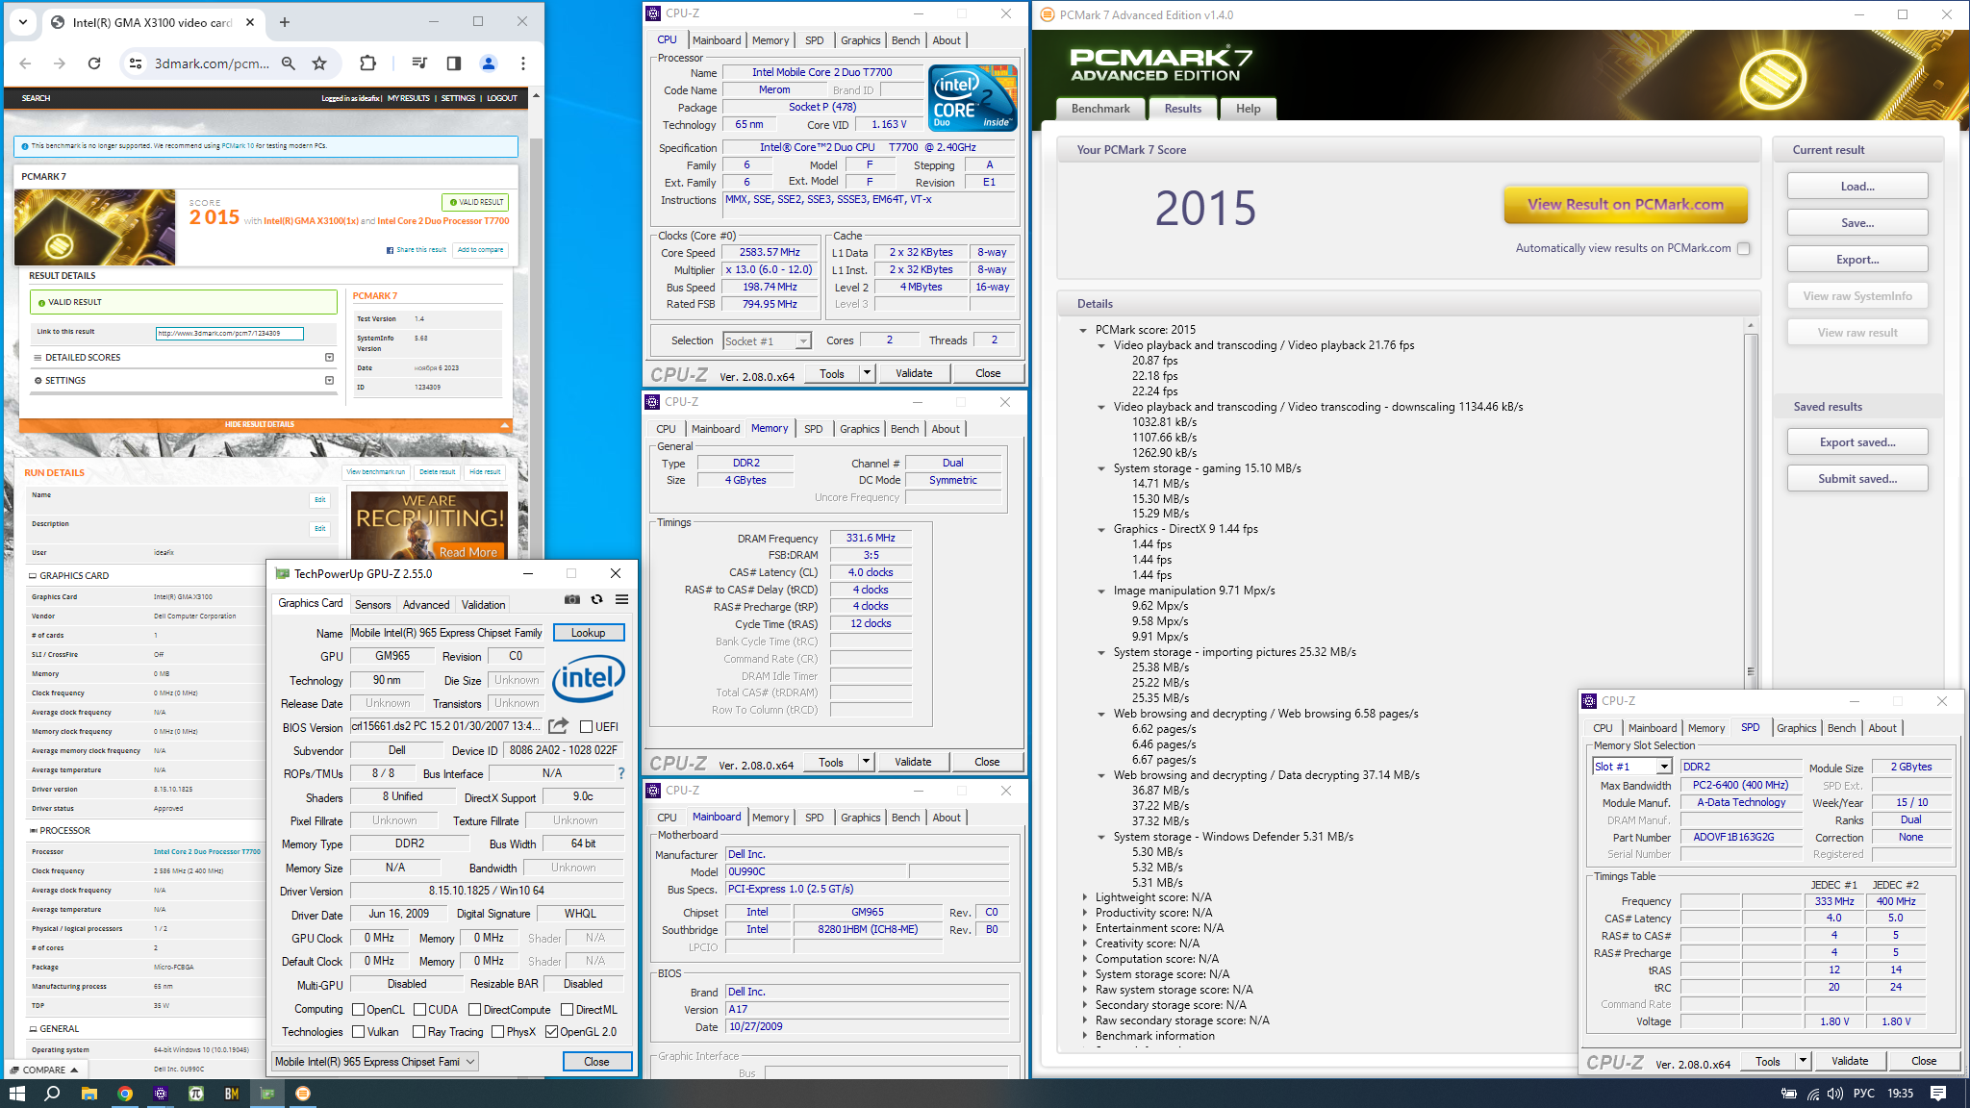Click the site information icon in the address bar
The width and height of the screenshot is (1970, 1108).
tap(136, 63)
